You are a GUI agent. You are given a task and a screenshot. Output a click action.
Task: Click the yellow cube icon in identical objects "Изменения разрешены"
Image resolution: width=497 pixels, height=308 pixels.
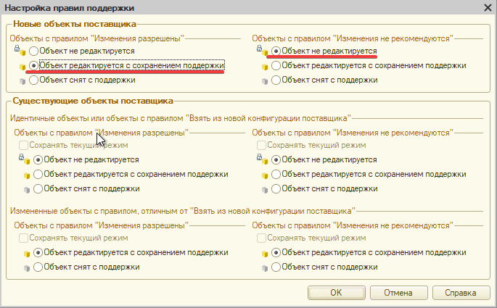click(x=27, y=174)
